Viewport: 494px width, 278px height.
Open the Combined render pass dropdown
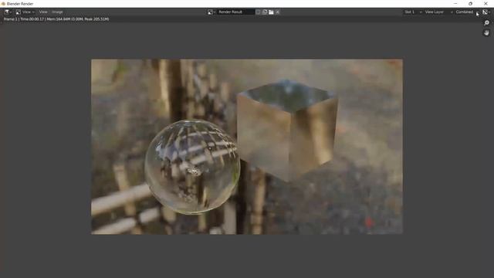(x=467, y=12)
